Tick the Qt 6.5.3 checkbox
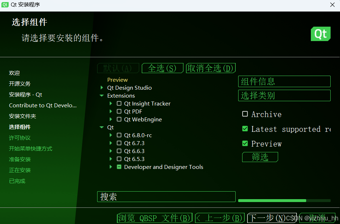Viewport: 340px width, 224px height. click(119, 159)
